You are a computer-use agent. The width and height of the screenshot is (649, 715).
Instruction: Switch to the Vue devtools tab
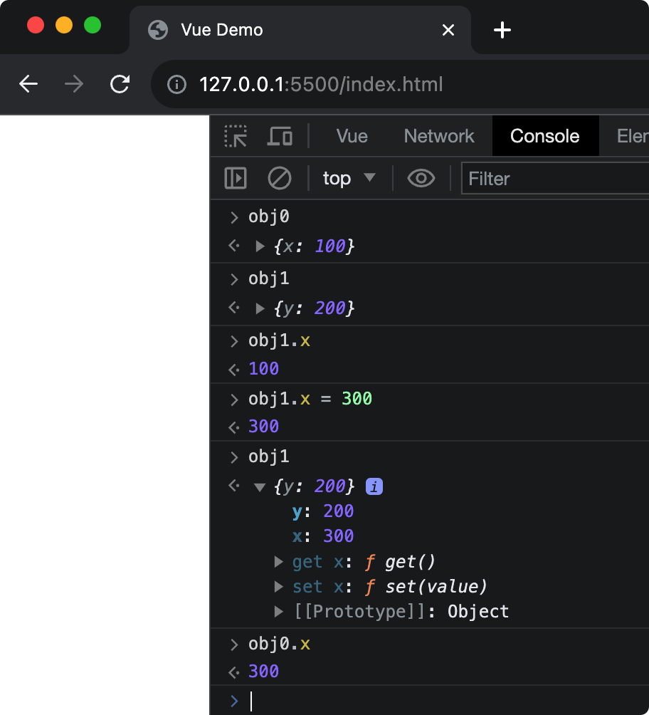tap(352, 136)
